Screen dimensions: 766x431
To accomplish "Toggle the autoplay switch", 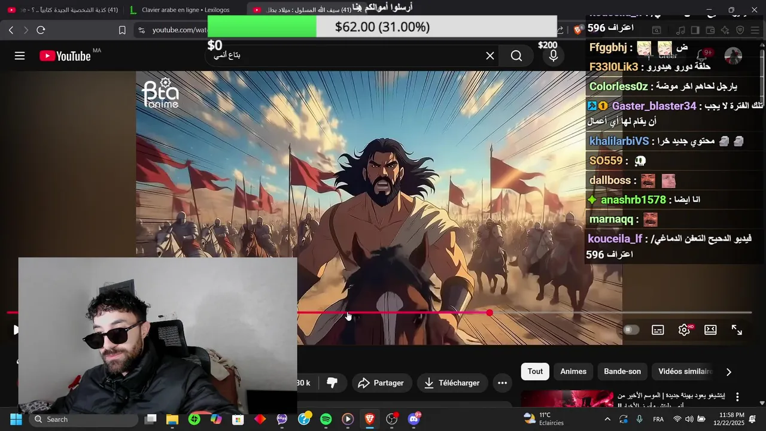I will pyautogui.click(x=631, y=330).
